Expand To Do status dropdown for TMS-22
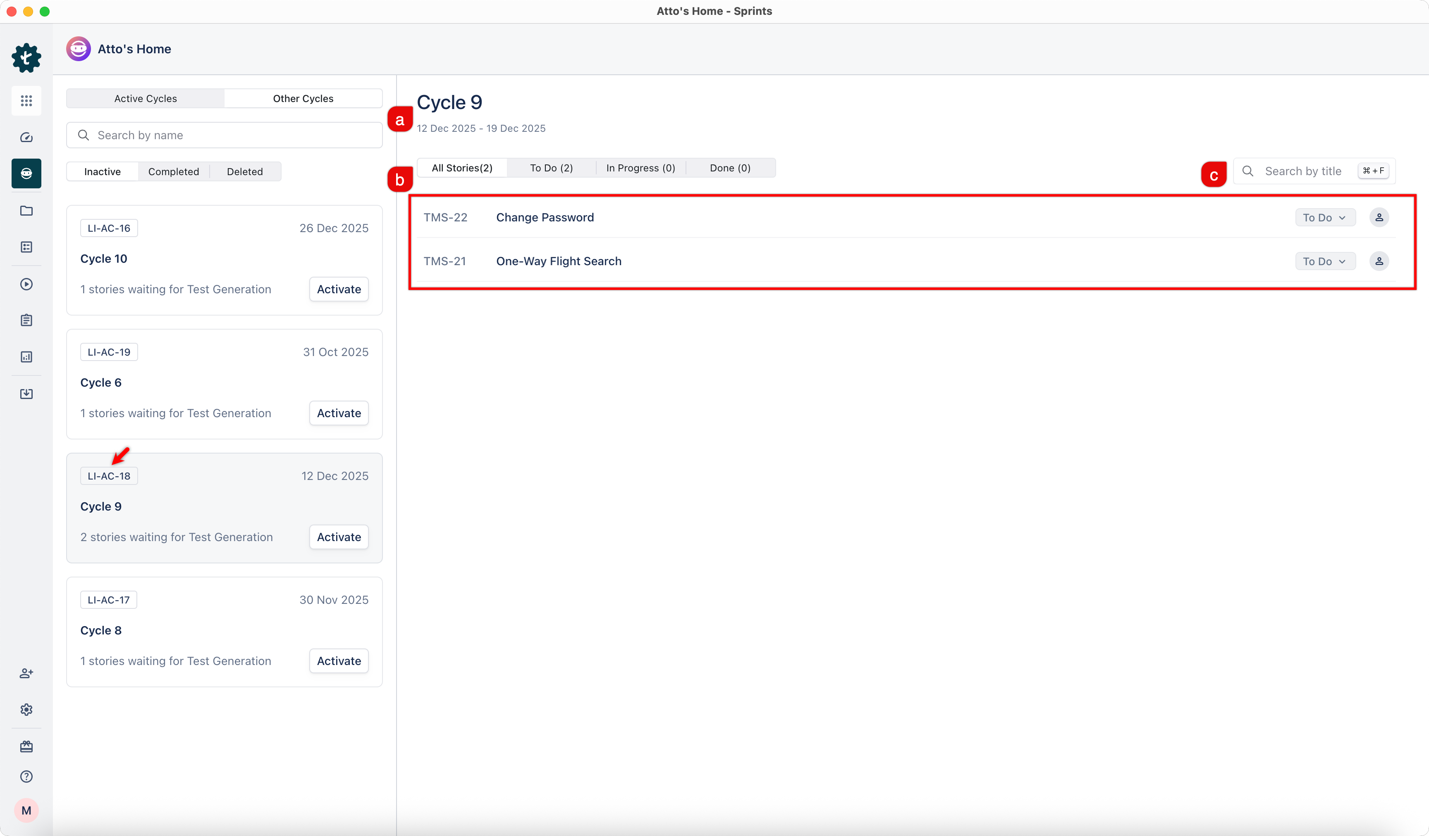Image resolution: width=1429 pixels, height=836 pixels. 1324,218
